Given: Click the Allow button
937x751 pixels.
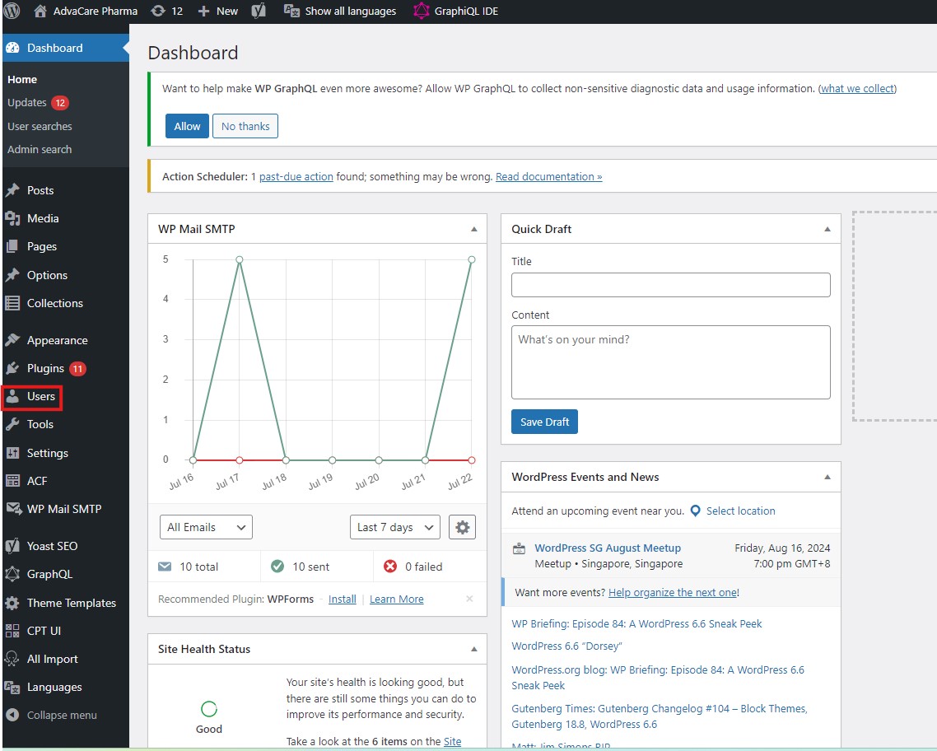Looking at the screenshot, I should click(187, 126).
